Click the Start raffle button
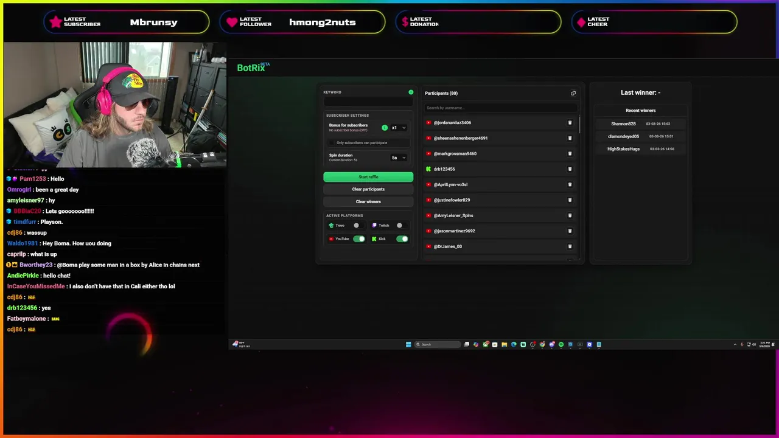 coord(368,177)
